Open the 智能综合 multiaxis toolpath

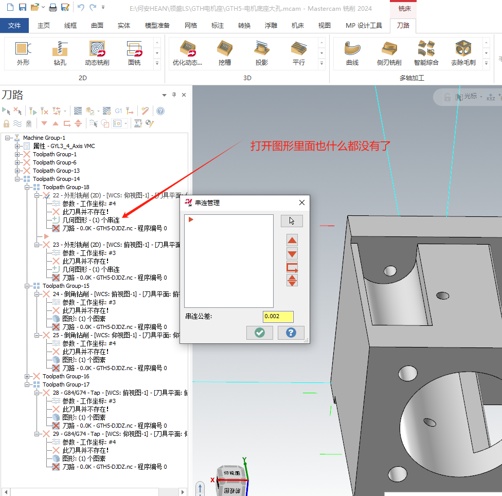(x=426, y=53)
